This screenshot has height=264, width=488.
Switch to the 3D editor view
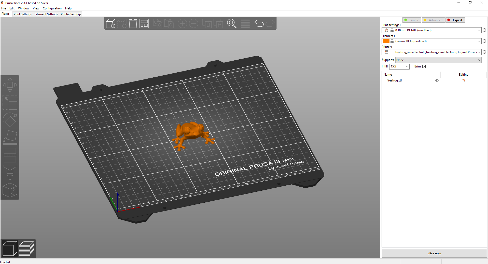click(10, 248)
